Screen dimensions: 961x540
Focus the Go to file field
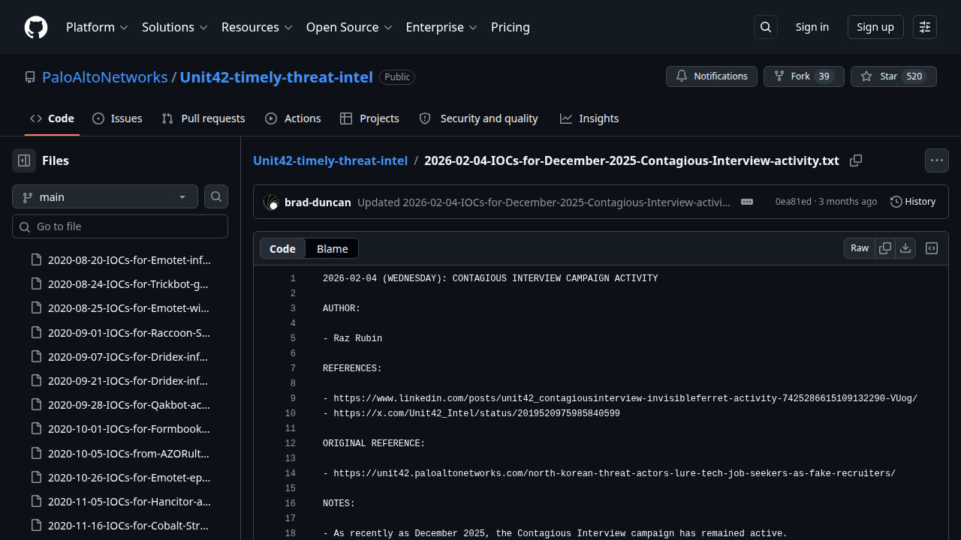(x=120, y=226)
